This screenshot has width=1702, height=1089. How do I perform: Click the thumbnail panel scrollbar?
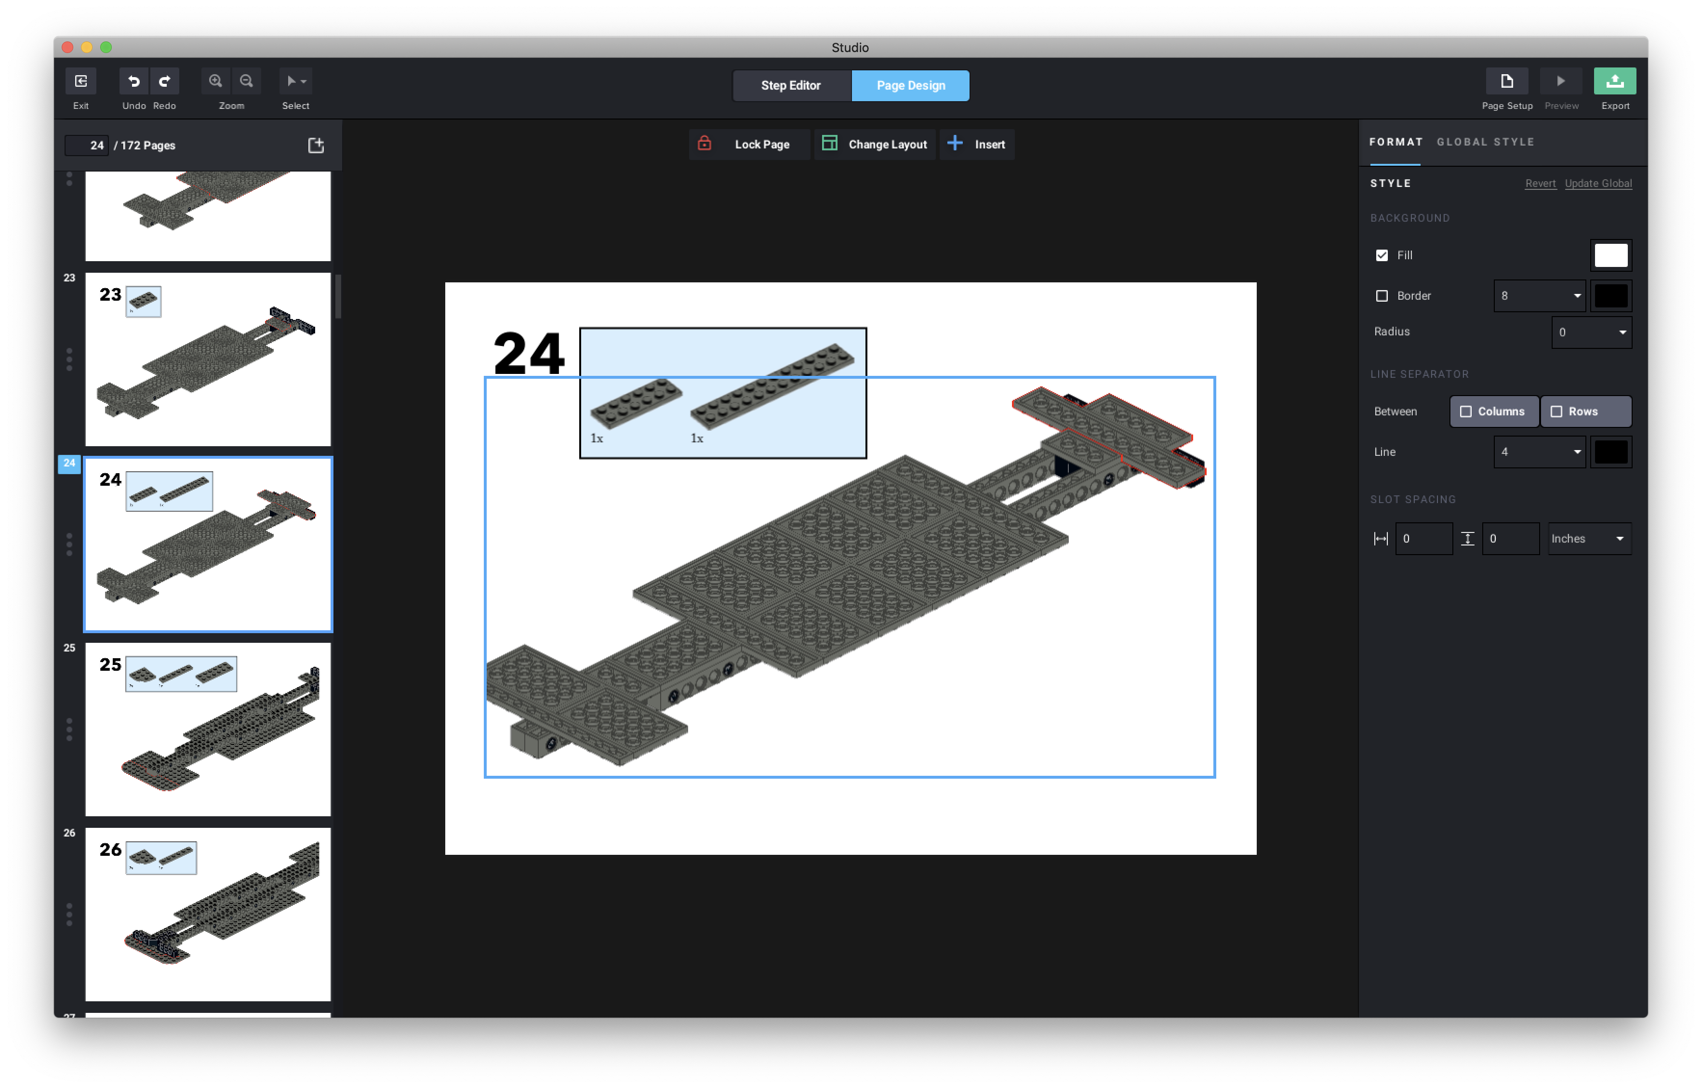coord(338,297)
